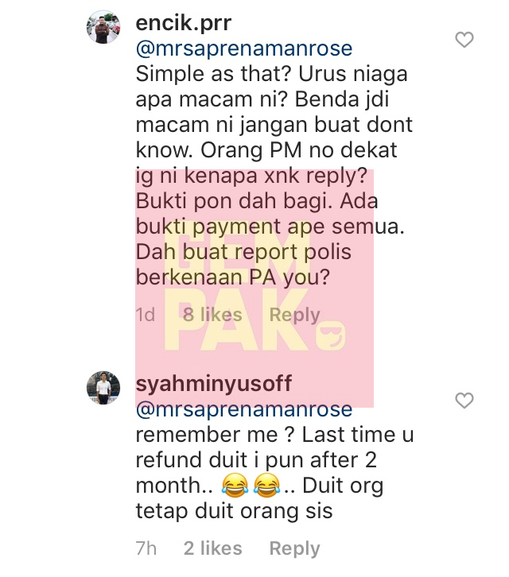This screenshot has width=509, height=577.
Task: Tap the 7h timestamp
Action: [x=146, y=548]
